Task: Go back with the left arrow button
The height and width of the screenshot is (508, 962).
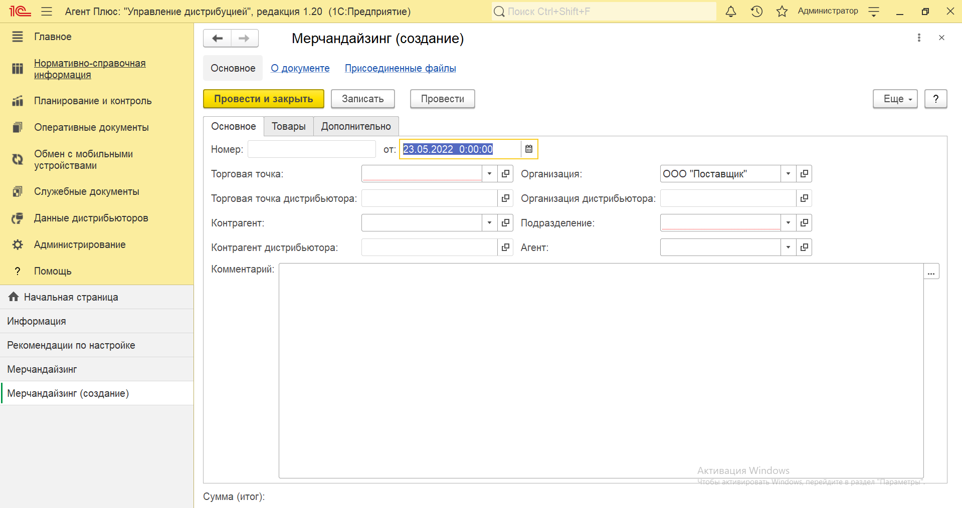Action: click(217, 38)
